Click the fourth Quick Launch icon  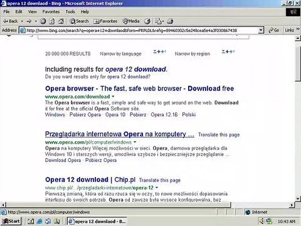tap(56, 221)
